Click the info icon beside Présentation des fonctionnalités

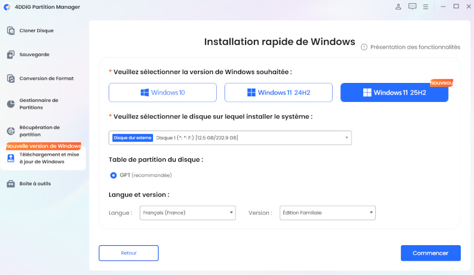click(x=364, y=47)
